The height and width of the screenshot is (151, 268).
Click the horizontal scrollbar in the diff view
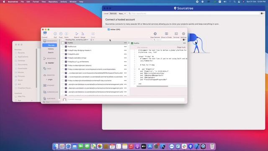[152, 86]
